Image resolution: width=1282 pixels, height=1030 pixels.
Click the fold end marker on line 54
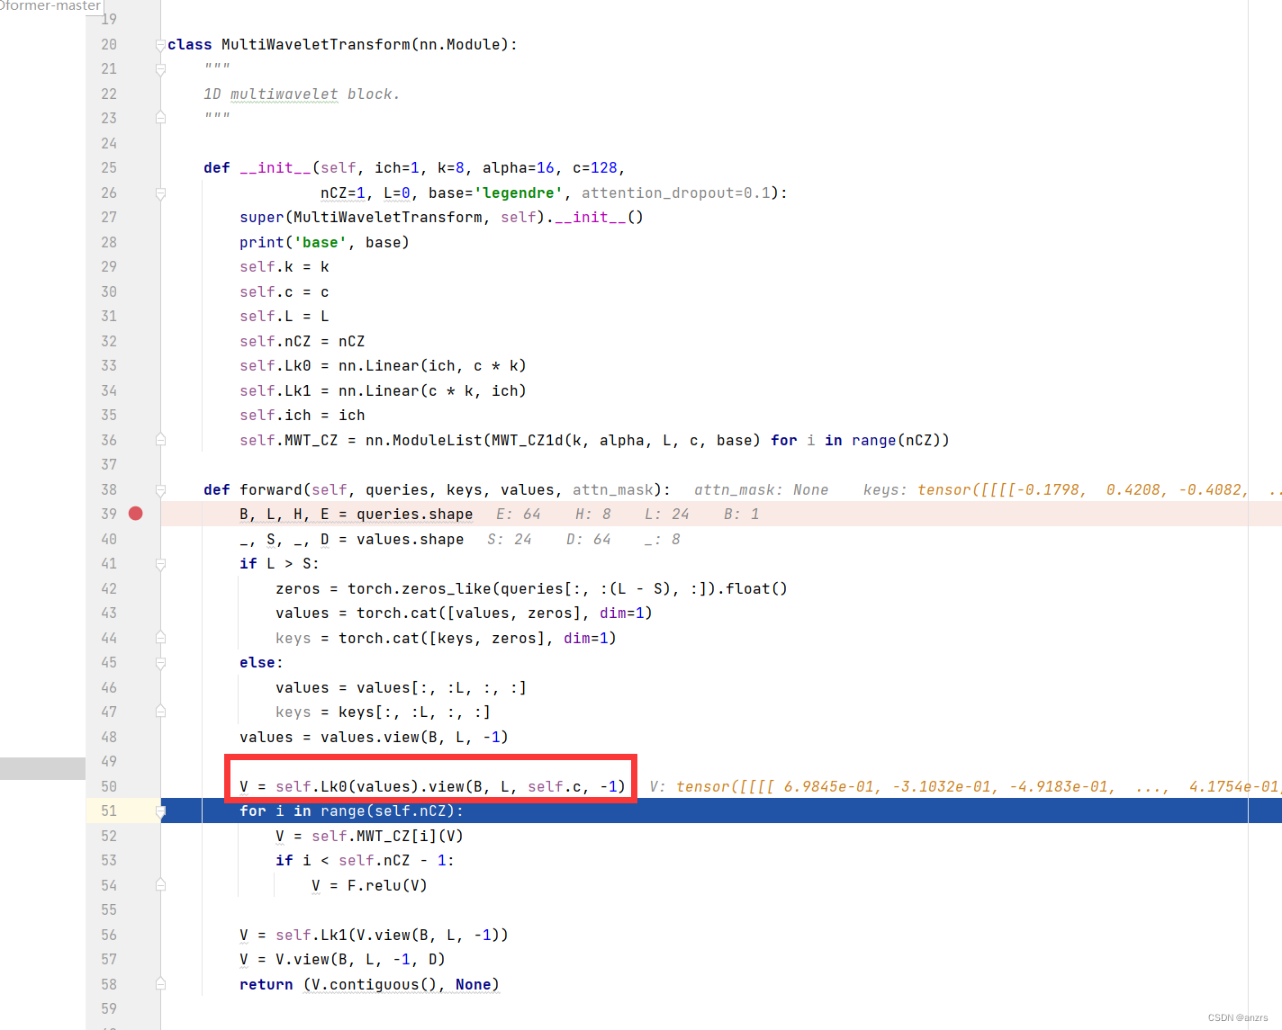(x=160, y=885)
